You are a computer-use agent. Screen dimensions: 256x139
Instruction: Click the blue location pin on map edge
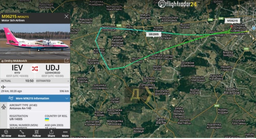[x=254, y=28]
